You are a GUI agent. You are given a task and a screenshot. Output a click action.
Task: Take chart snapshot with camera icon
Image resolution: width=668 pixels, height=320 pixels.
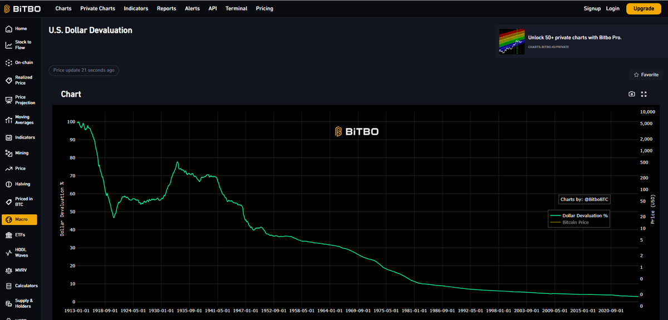(x=632, y=94)
